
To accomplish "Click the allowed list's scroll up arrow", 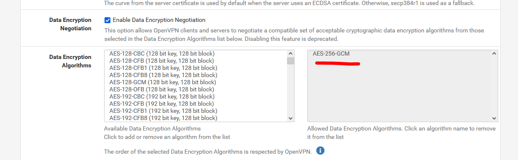I will tap(494, 54).
